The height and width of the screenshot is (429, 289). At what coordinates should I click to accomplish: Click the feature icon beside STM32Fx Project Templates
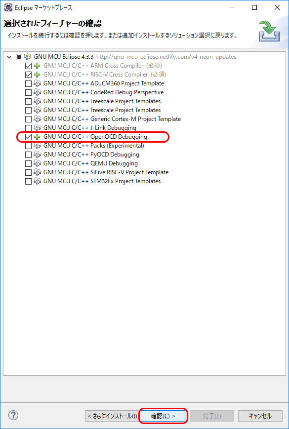37,181
